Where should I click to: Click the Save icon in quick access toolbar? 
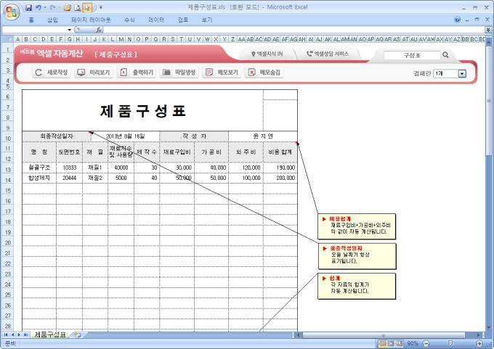tap(28, 7)
